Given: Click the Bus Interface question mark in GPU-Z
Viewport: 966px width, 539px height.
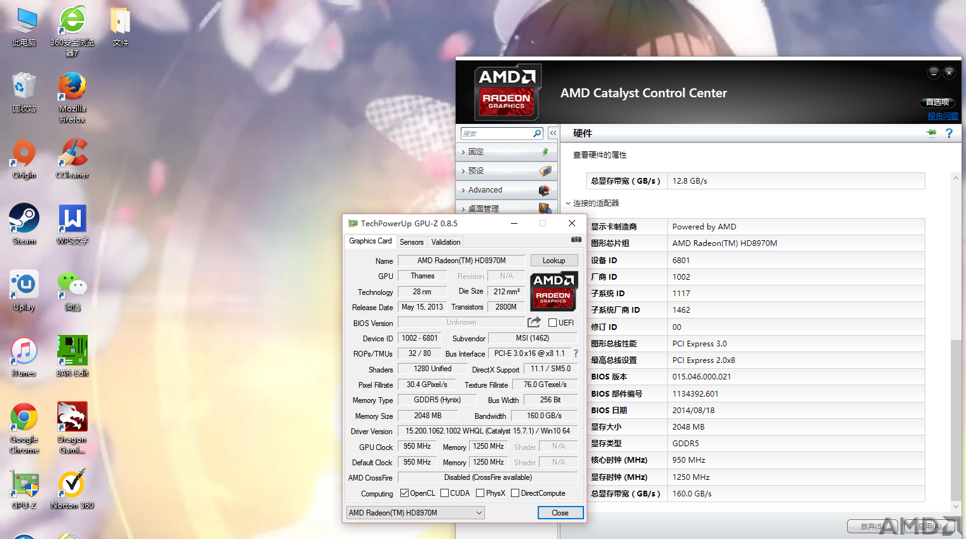Looking at the screenshot, I should (576, 353).
